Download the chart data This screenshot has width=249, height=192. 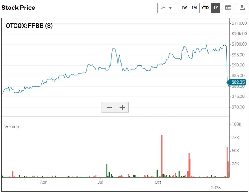click(242, 8)
